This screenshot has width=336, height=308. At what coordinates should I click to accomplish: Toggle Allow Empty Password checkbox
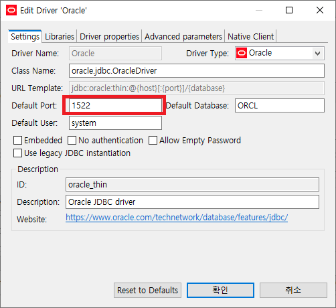click(153, 141)
